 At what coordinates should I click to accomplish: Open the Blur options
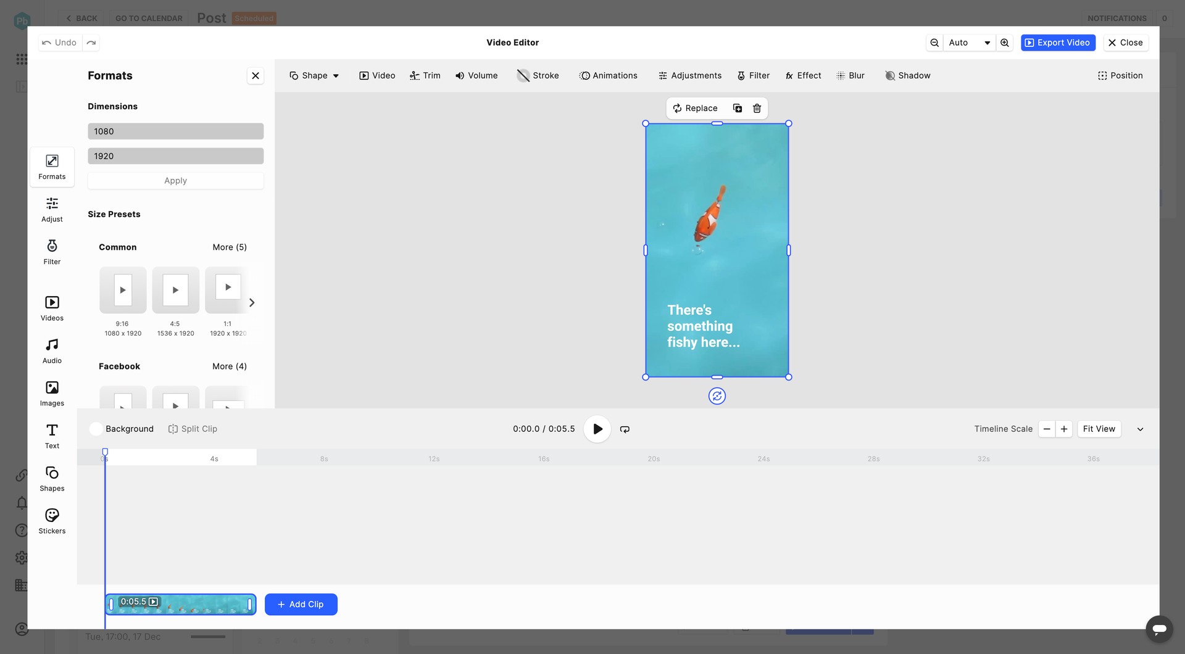(x=850, y=76)
